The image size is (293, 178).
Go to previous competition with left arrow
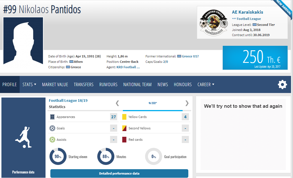pos(117,103)
